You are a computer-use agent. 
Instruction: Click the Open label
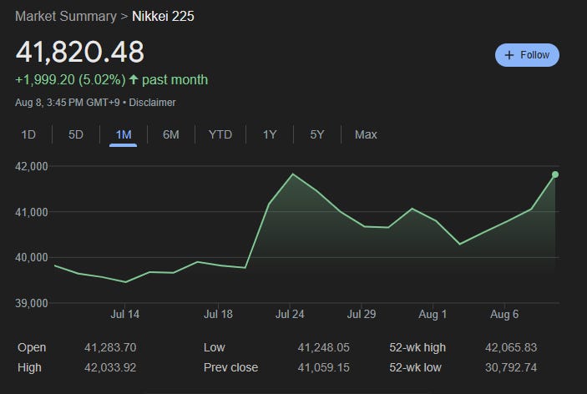click(32, 347)
